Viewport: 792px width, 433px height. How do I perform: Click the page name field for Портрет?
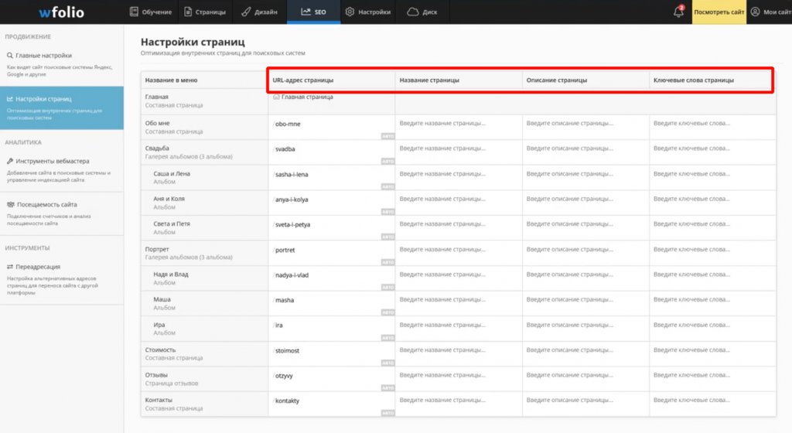tap(459, 253)
